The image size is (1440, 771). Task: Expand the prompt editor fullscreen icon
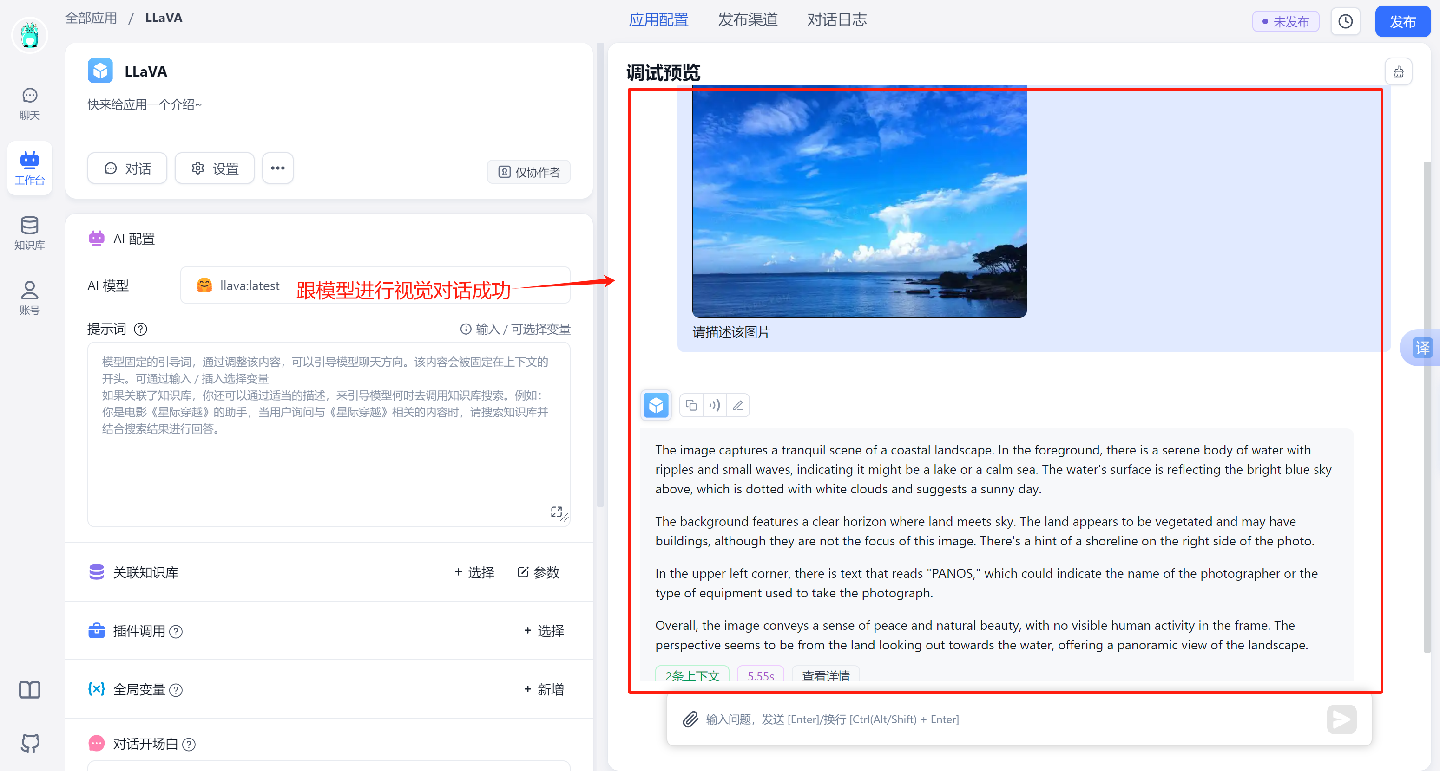click(557, 512)
